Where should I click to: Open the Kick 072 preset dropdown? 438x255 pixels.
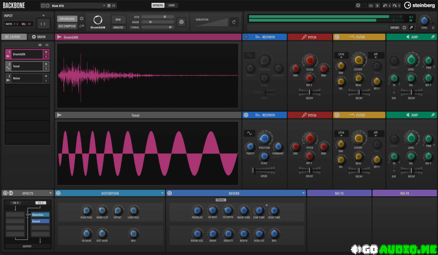click(x=104, y=5)
